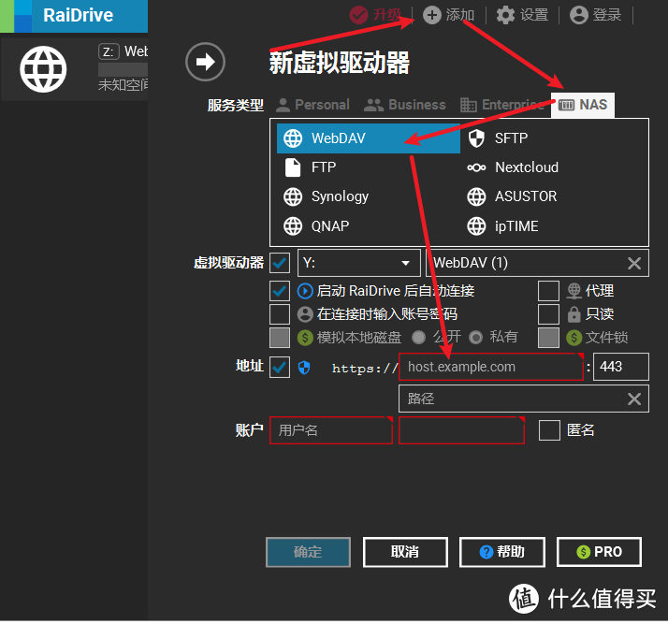Focus the 443 port field
Viewport: 668px width, 624px height.
click(621, 367)
